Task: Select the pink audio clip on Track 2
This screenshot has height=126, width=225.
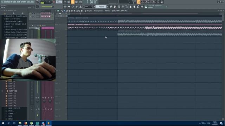Action: coord(144,27)
